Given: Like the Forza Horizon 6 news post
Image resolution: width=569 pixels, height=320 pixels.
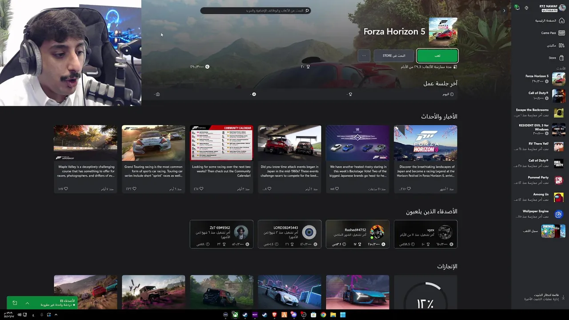Looking at the screenshot, I should (x=409, y=189).
